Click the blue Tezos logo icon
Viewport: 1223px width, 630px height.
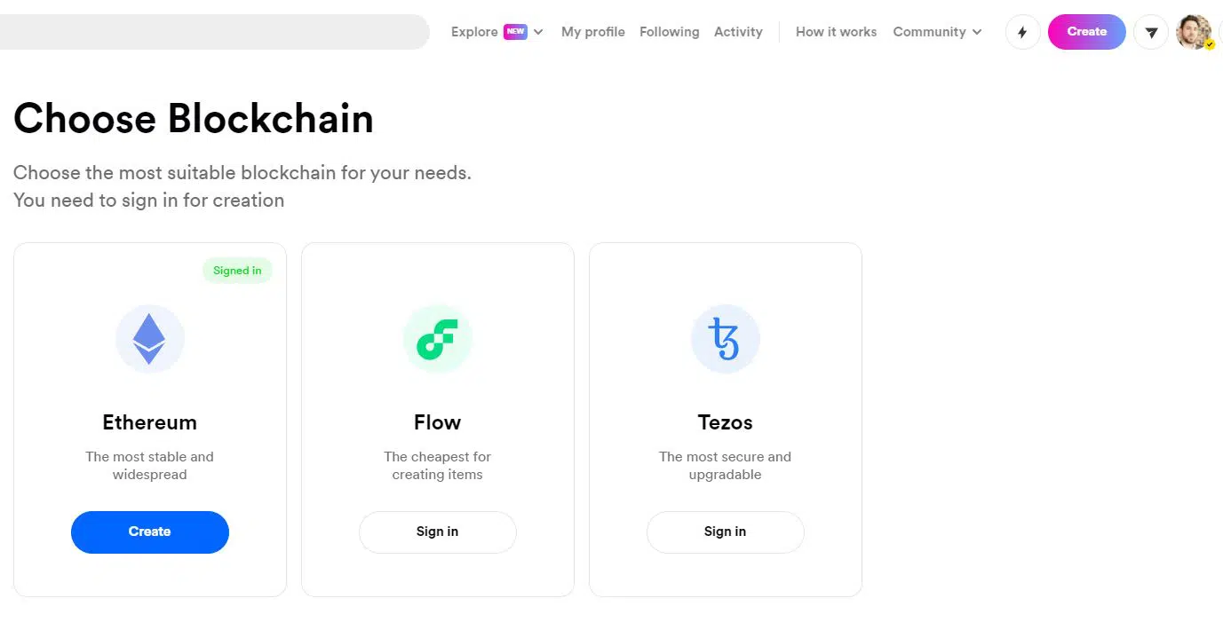click(725, 339)
